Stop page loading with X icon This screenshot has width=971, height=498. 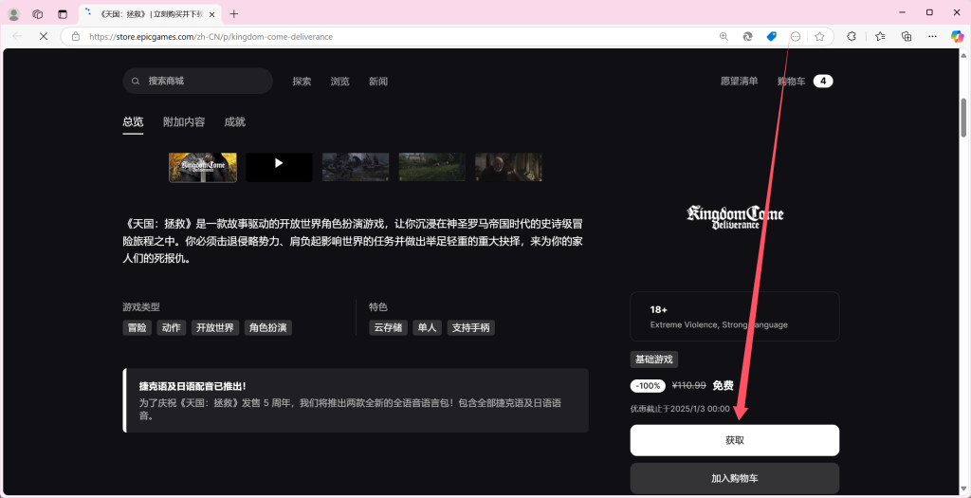click(44, 37)
